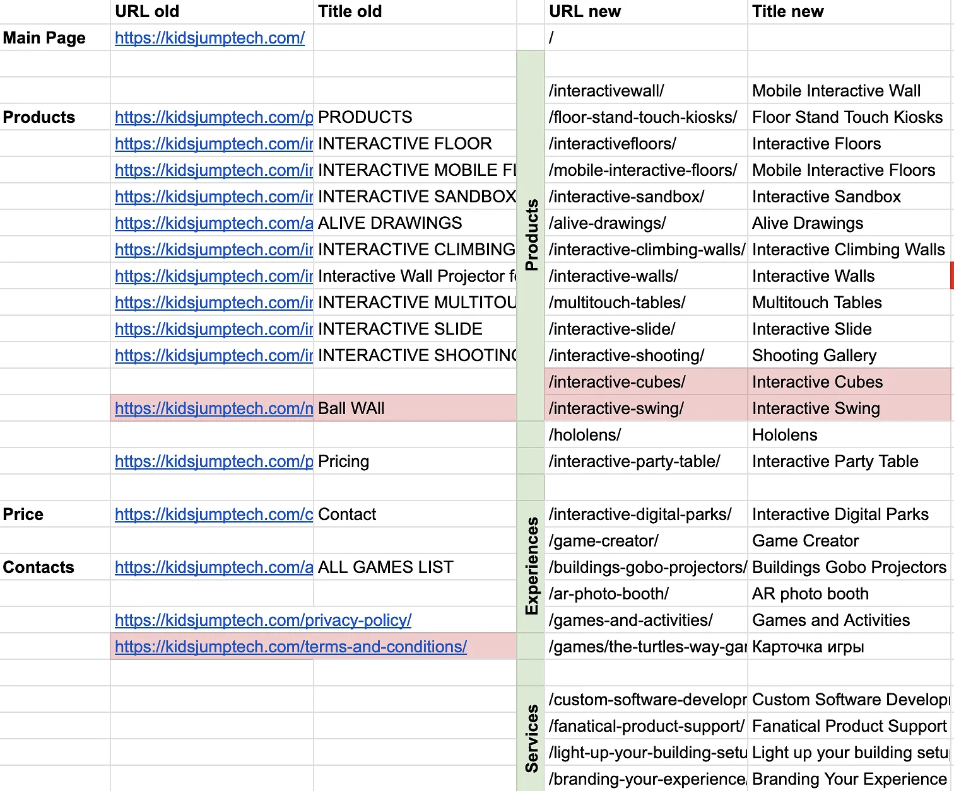
Task: Open the old Contact page link
Action: point(213,514)
